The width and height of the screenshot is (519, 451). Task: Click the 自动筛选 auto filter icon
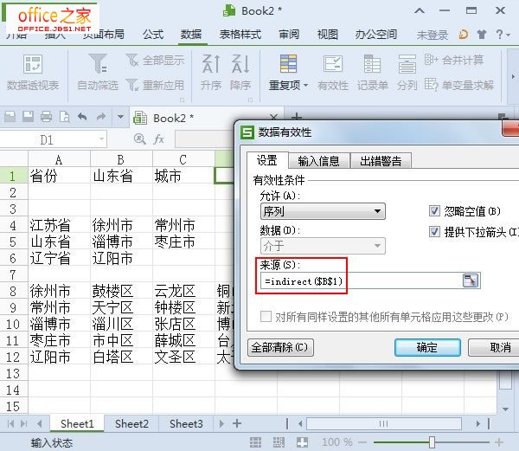click(x=97, y=65)
